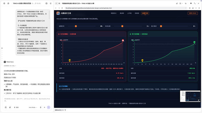The width and height of the screenshot is (202, 113).
Task: Click the 195.0 km final altitude value
Action: click(x=120, y=78)
